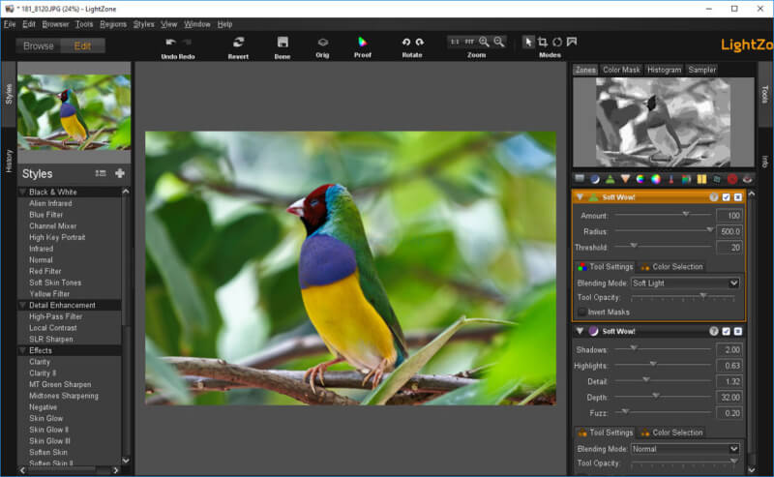
Task: Click the zoom in magnifier
Action: pos(484,42)
